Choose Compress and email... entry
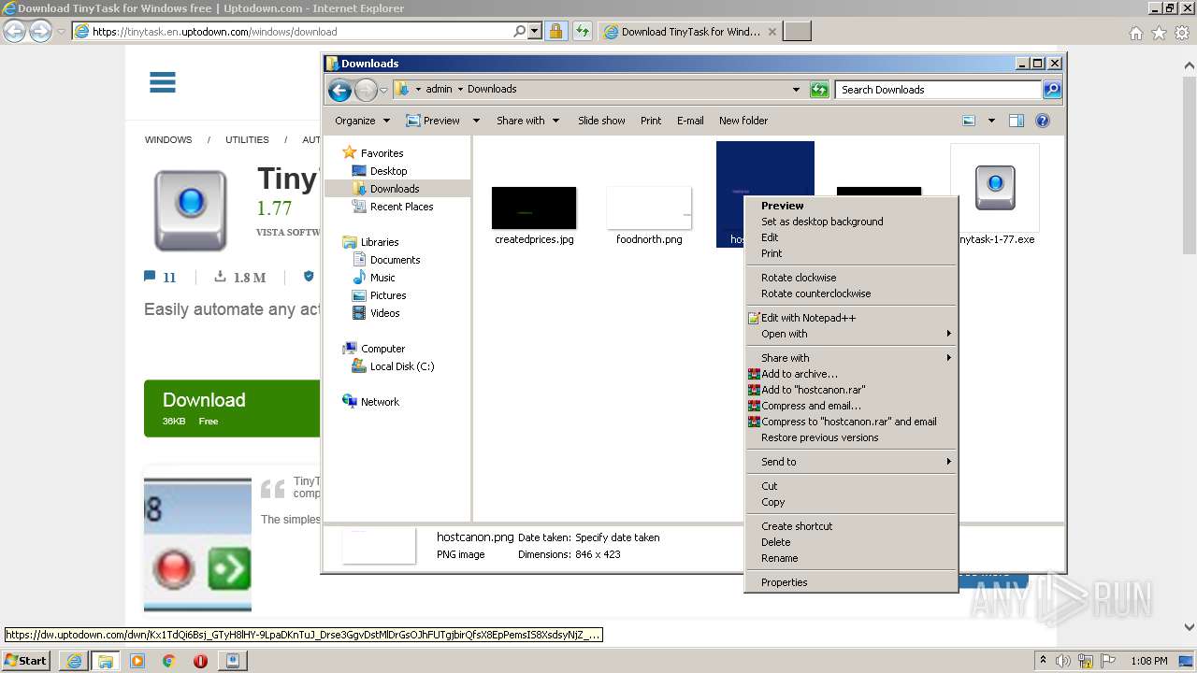 (x=851, y=406)
